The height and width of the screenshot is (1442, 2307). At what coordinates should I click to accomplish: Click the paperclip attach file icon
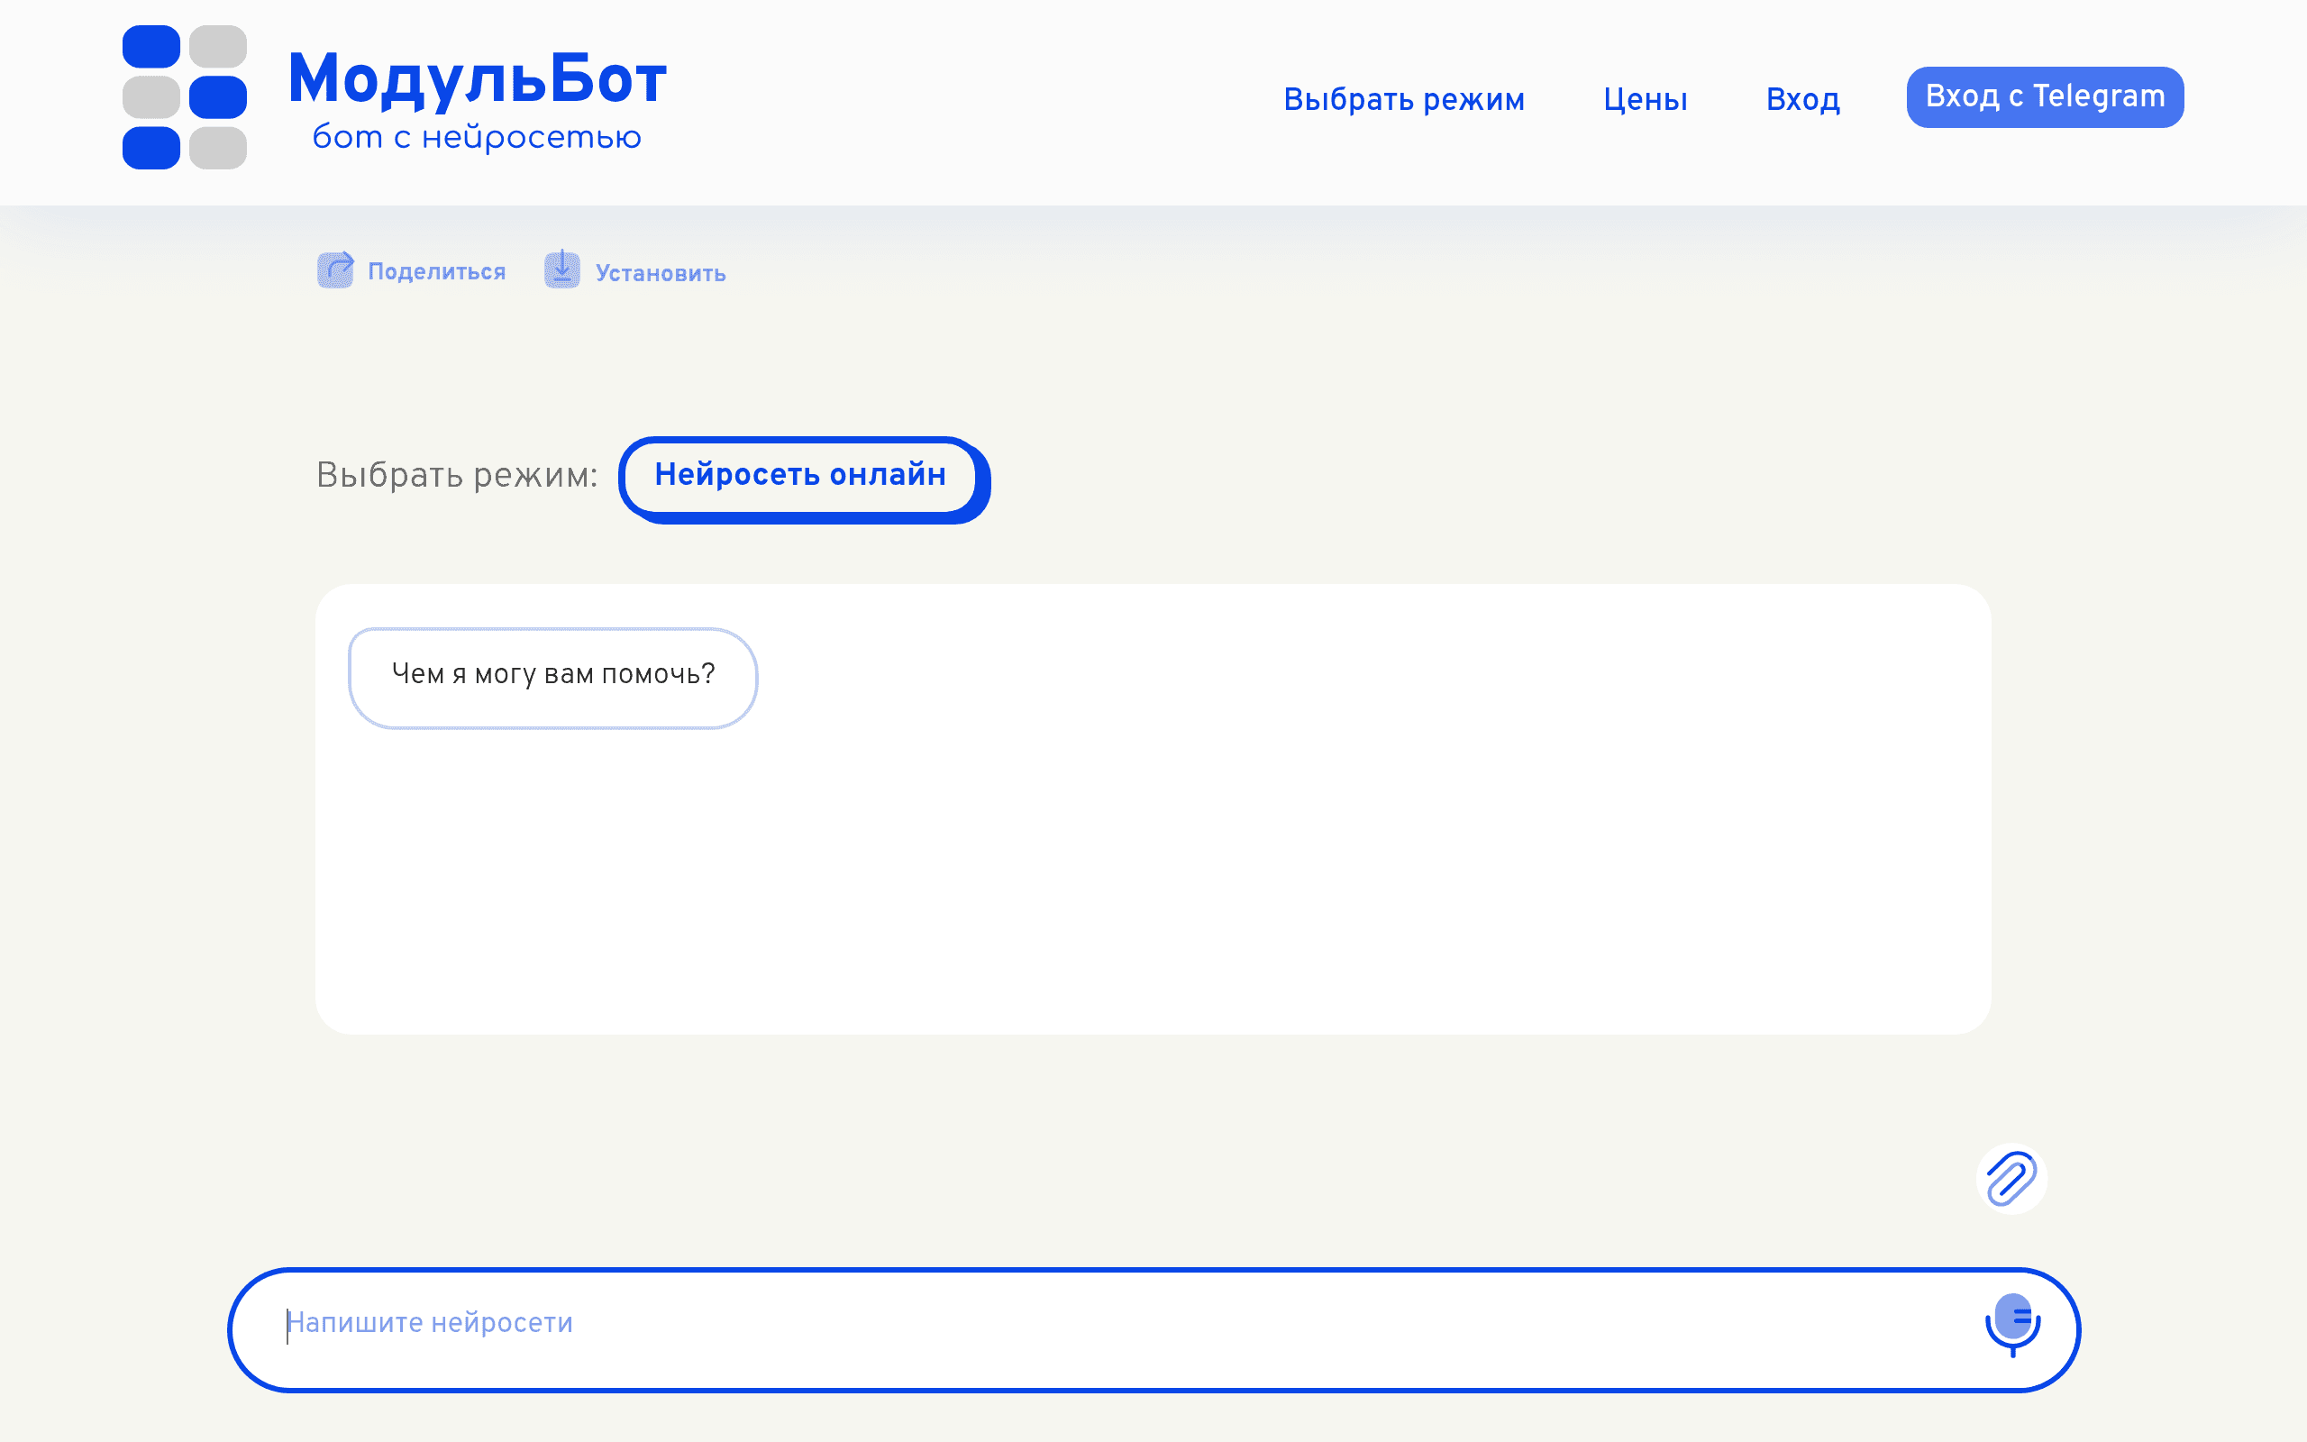pos(2011,1179)
